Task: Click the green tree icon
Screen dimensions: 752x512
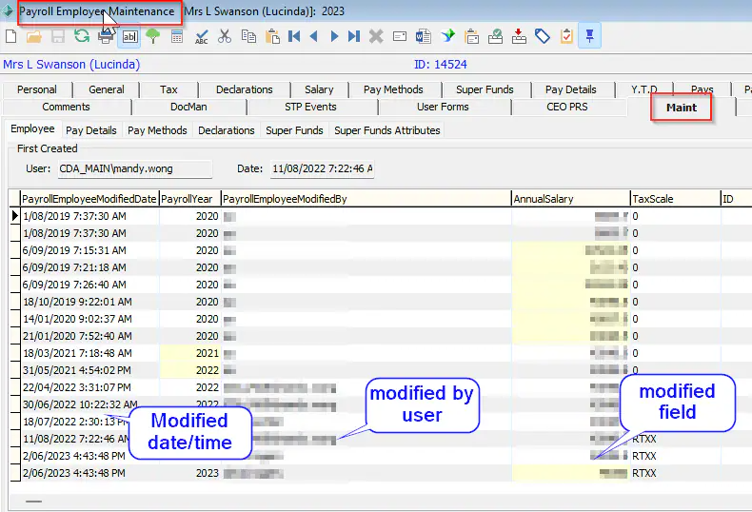Action: 152,36
